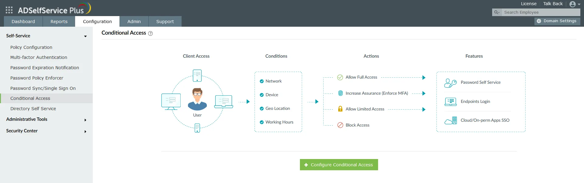Click the Endpoints Login laptop icon
Screen dimensions: 584x183
point(450,102)
